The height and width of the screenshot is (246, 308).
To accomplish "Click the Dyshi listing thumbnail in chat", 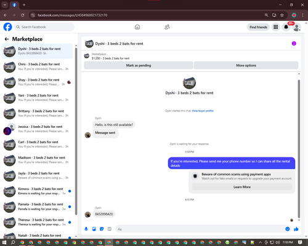I will pos(189,82).
